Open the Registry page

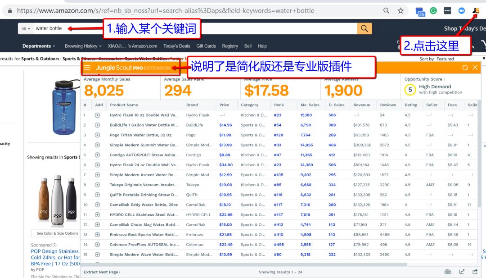click(230, 46)
